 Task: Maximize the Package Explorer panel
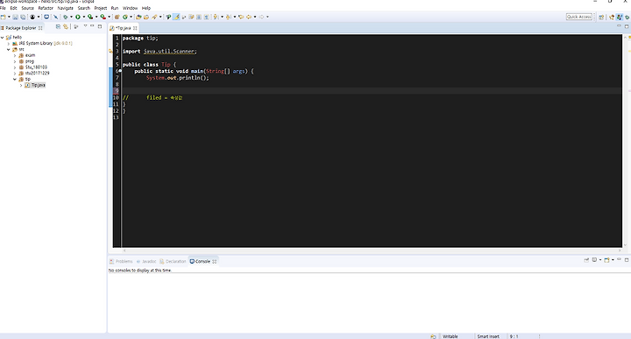(x=99, y=26)
